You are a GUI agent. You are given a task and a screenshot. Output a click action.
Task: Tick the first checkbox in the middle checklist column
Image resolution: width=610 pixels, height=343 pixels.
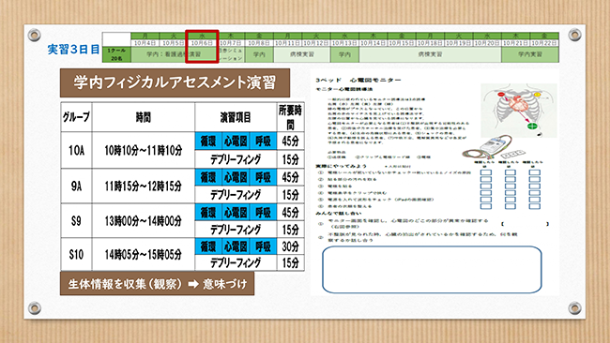(510, 172)
